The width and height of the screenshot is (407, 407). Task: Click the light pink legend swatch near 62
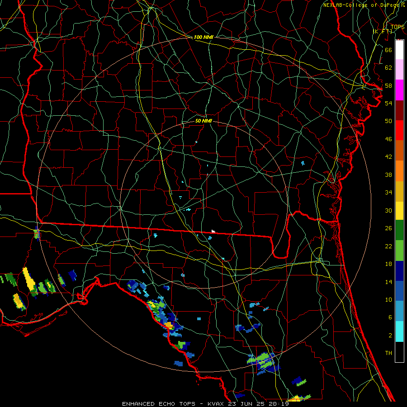[399, 69]
